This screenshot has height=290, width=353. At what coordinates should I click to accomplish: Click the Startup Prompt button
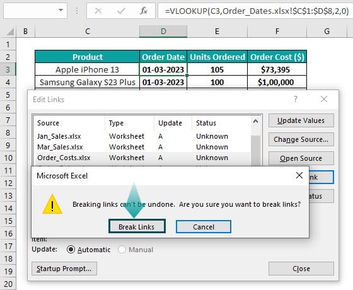64,269
